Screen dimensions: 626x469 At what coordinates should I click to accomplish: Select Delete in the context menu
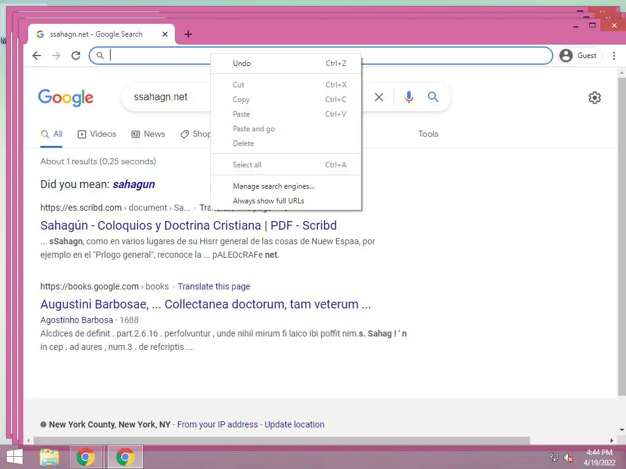[286, 144]
